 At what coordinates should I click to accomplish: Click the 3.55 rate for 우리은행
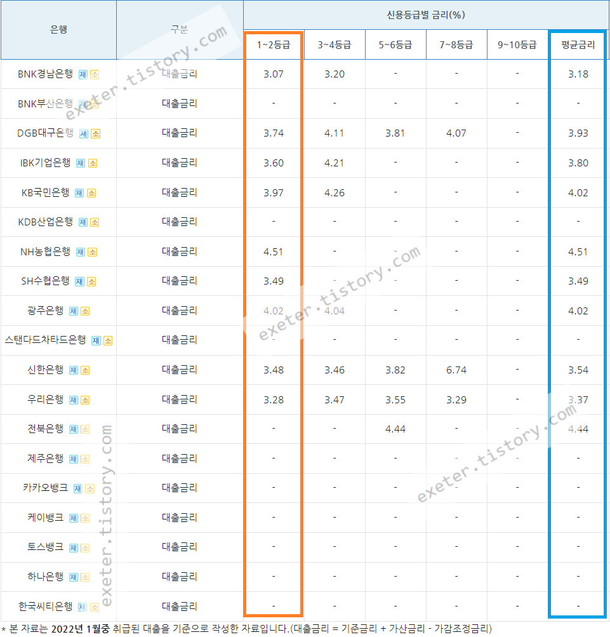point(395,400)
